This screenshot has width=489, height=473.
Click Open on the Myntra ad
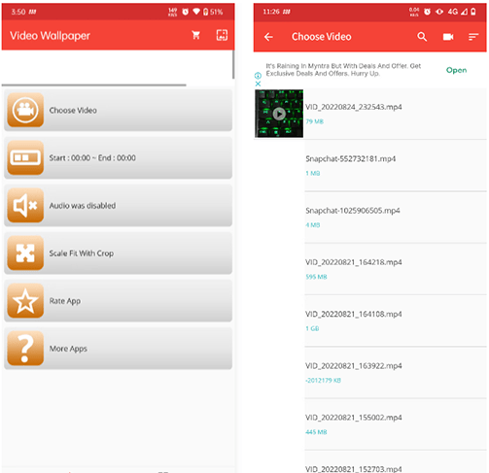pos(456,70)
